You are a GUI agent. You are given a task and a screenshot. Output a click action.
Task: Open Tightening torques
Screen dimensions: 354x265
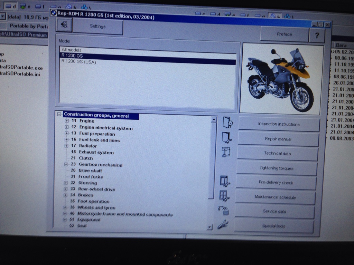coord(277,168)
